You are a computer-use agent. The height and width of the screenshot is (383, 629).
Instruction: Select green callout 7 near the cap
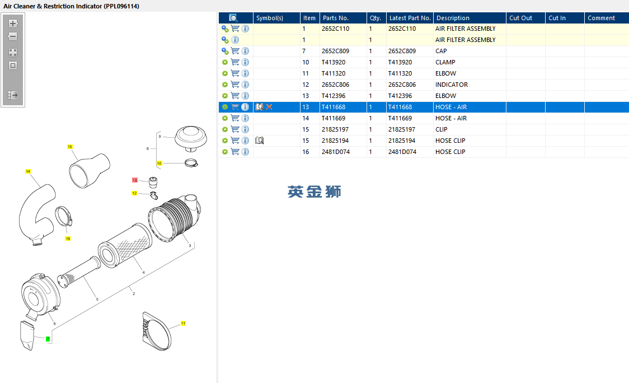pos(48,339)
